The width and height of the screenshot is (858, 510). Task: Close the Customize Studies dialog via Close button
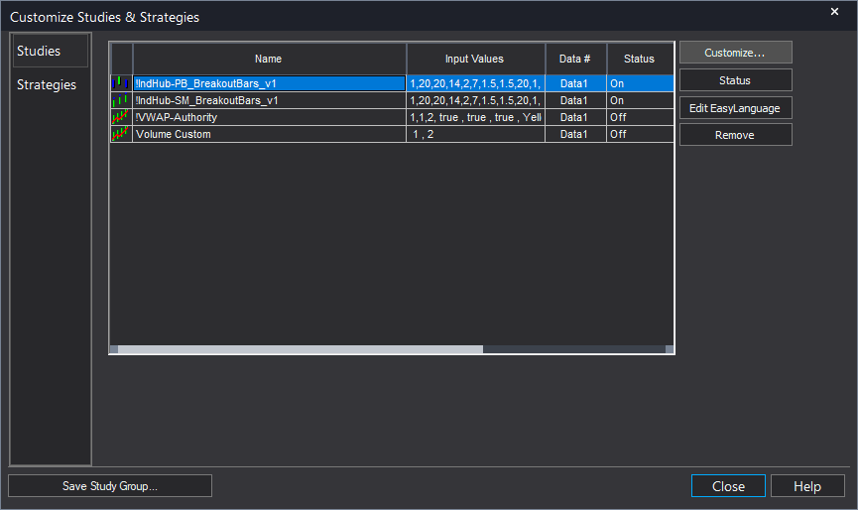click(x=728, y=486)
